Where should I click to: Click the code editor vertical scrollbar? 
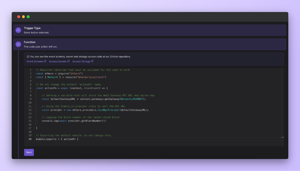point(282,107)
